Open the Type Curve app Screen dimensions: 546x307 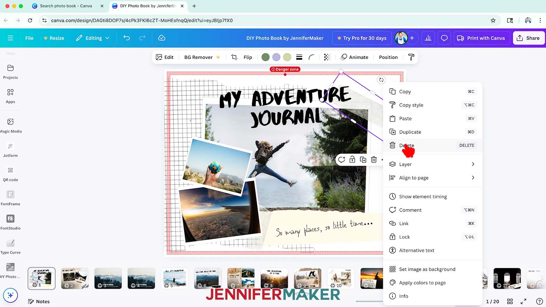(x=10, y=247)
